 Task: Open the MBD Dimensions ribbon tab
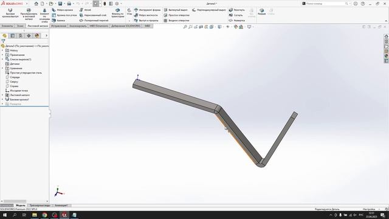[x=98, y=26]
